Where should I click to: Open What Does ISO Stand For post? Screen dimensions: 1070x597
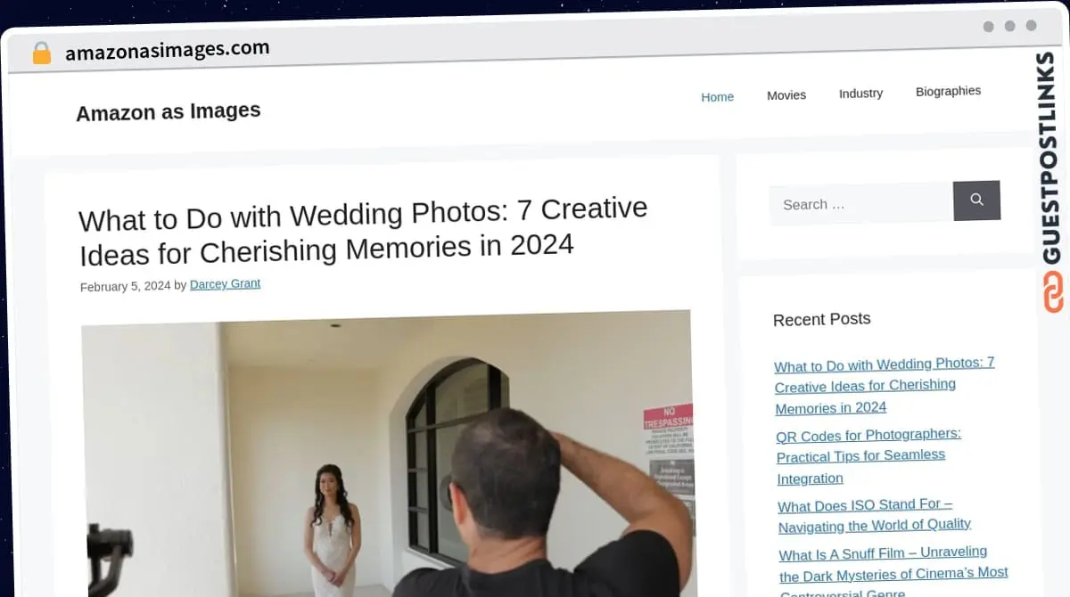pos(874,515)
